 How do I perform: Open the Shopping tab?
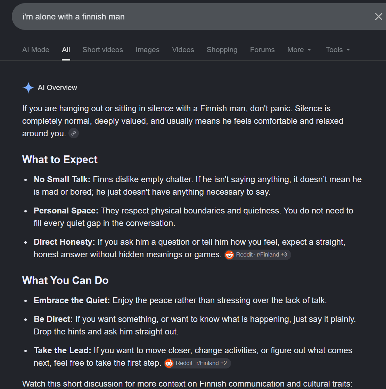click(x=222, y=50)
